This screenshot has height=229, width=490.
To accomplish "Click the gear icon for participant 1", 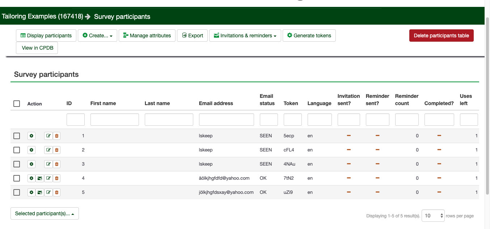I will coord(31,136).
